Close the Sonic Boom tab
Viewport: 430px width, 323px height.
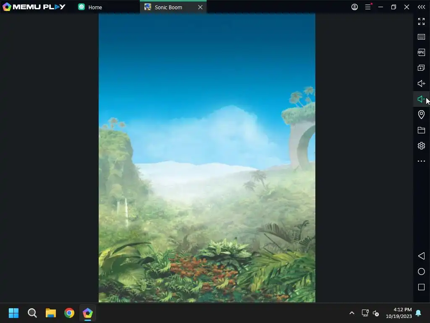(200, 7)
